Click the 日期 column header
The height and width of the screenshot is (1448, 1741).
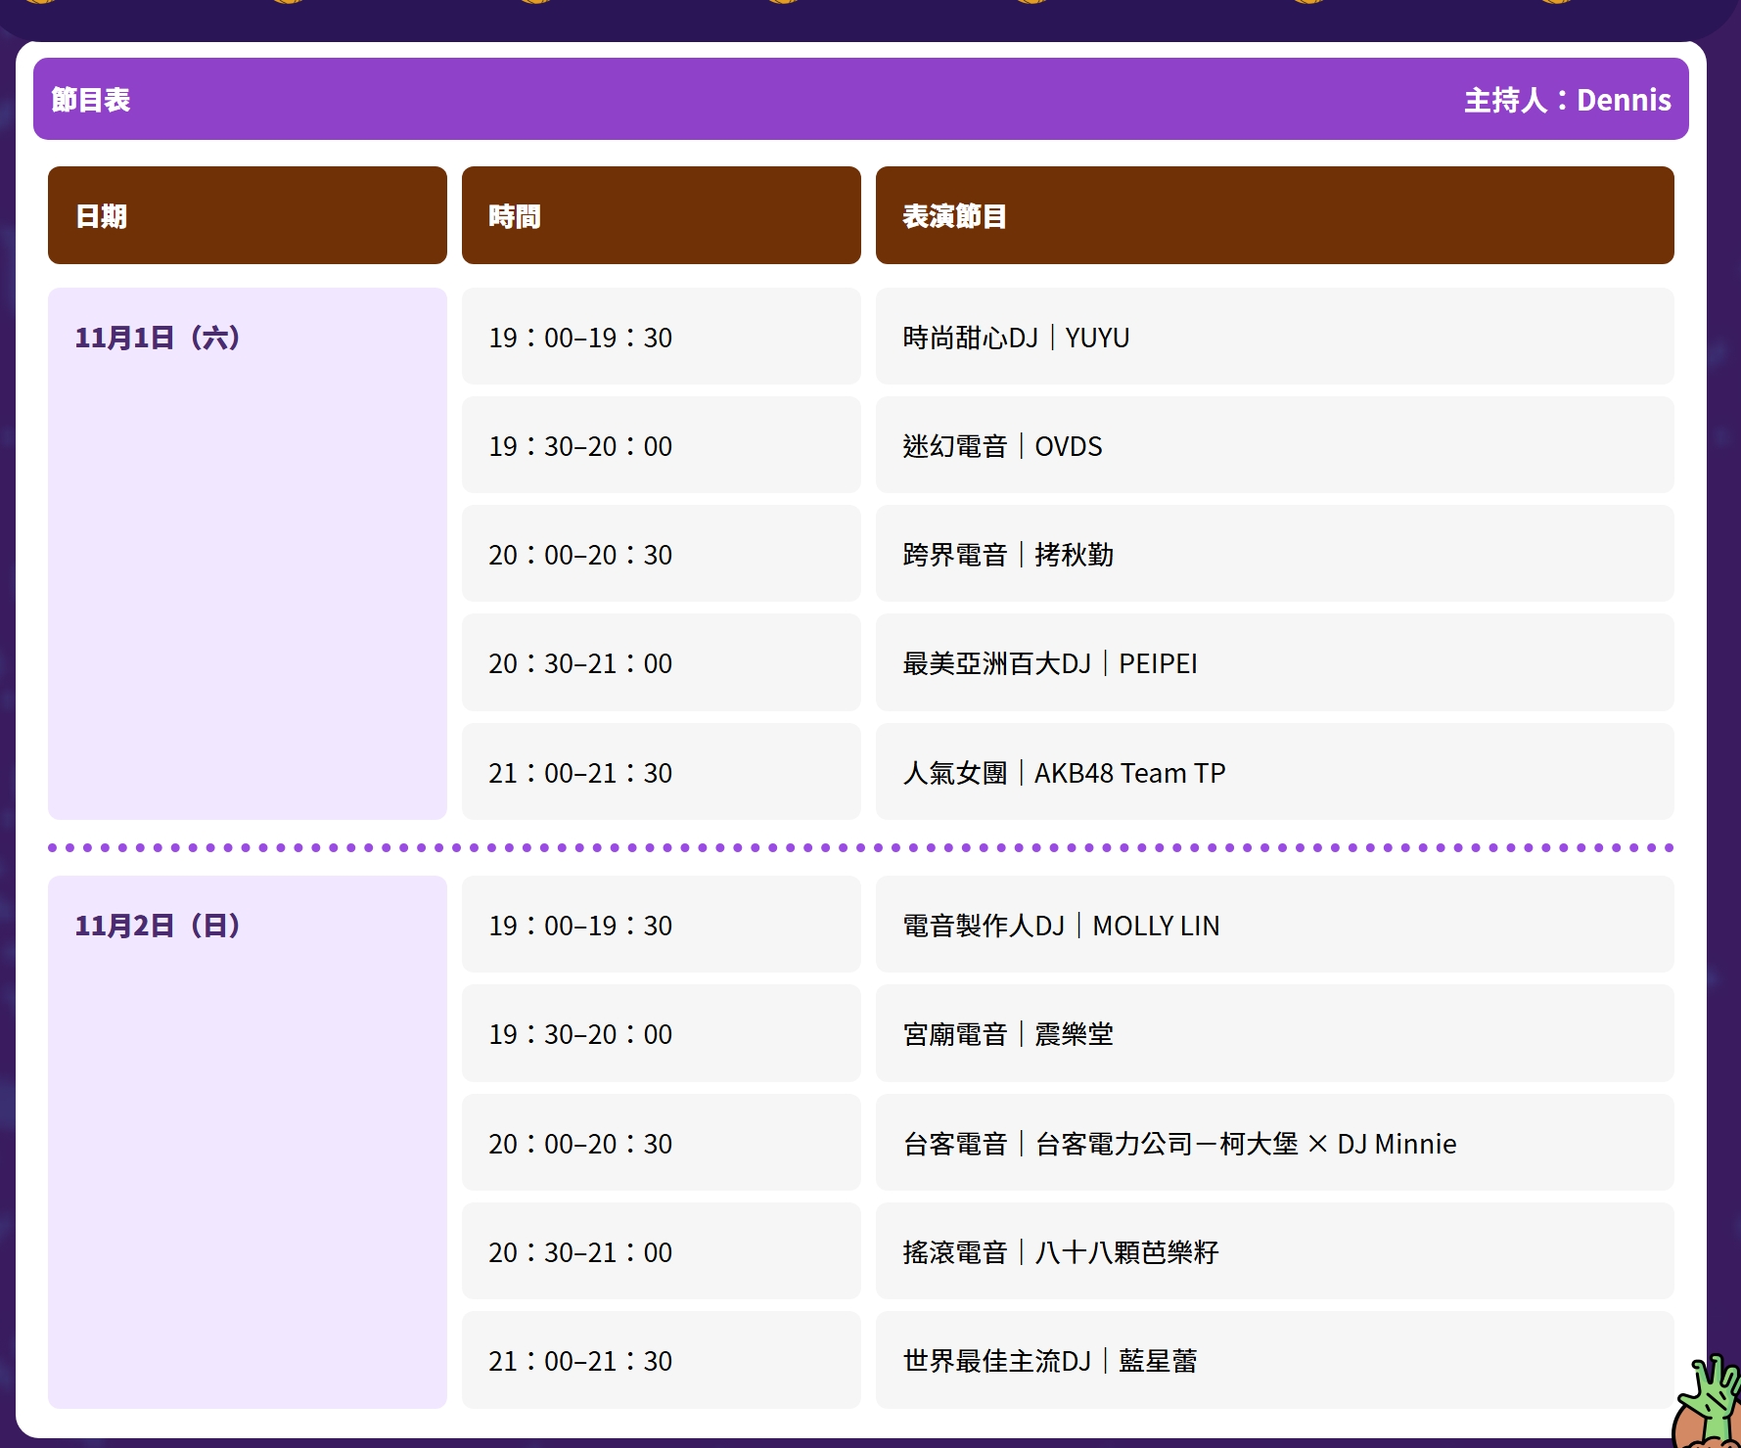tap(247, 215)
